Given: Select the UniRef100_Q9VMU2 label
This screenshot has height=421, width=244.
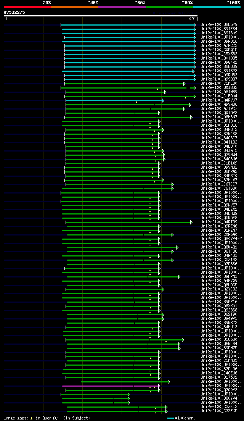Looking at the screenshot, I should (219, 168).
